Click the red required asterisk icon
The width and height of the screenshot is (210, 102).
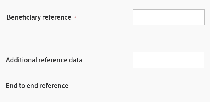75,17
